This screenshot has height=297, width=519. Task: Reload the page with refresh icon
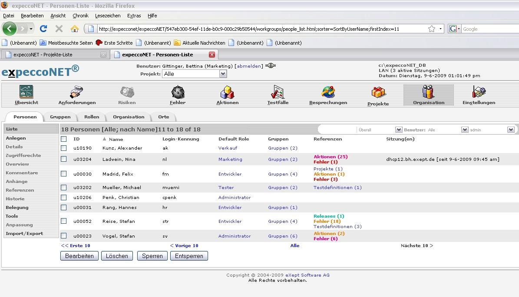pyautogui.click(x=43, y=29)
